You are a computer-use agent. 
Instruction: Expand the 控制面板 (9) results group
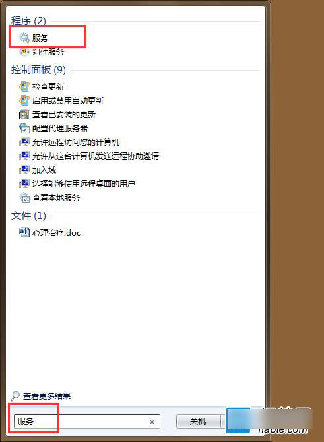pos(38,70)
